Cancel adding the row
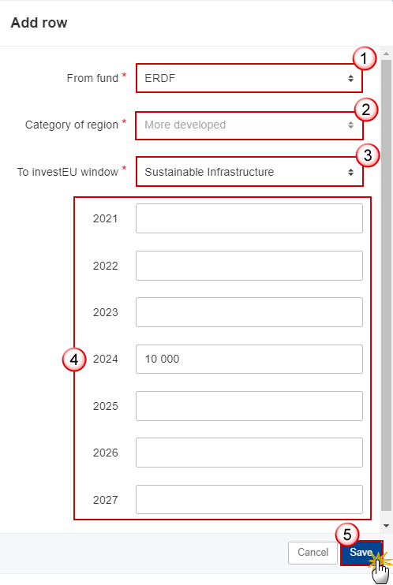 313,553
